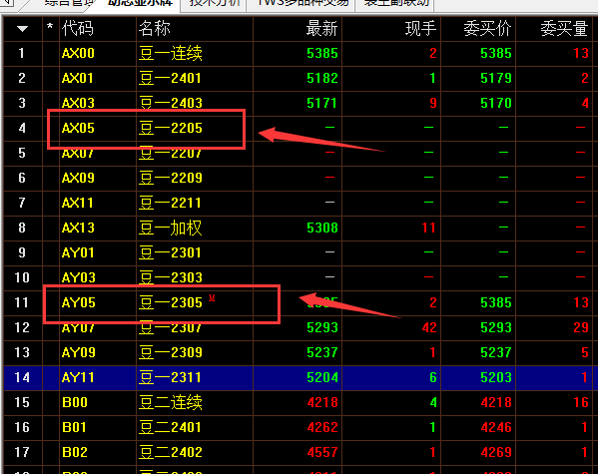
Task: Select the AX11 code cell
Action: point(78,203)
